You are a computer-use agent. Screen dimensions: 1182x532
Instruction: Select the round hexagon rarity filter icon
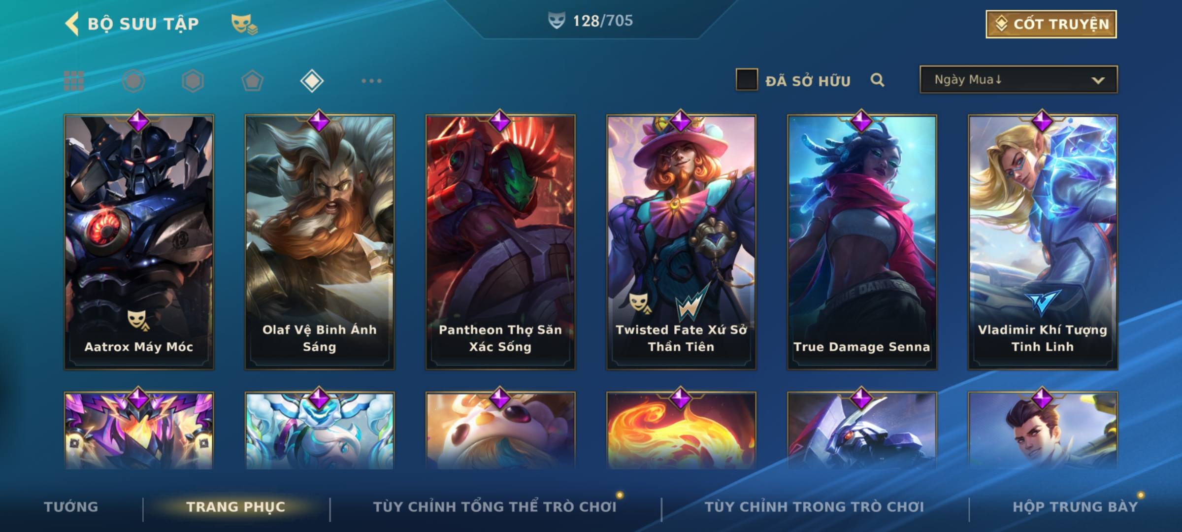coord(133,81)
